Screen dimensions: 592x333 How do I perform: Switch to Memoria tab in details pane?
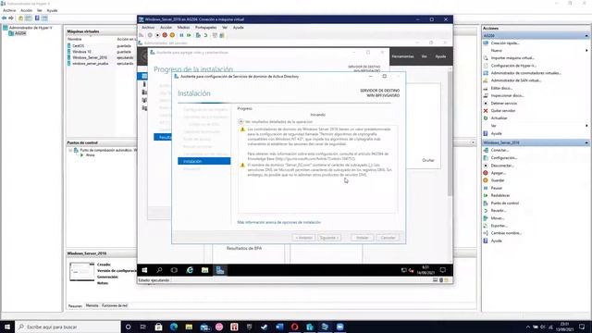pos(92,305)
